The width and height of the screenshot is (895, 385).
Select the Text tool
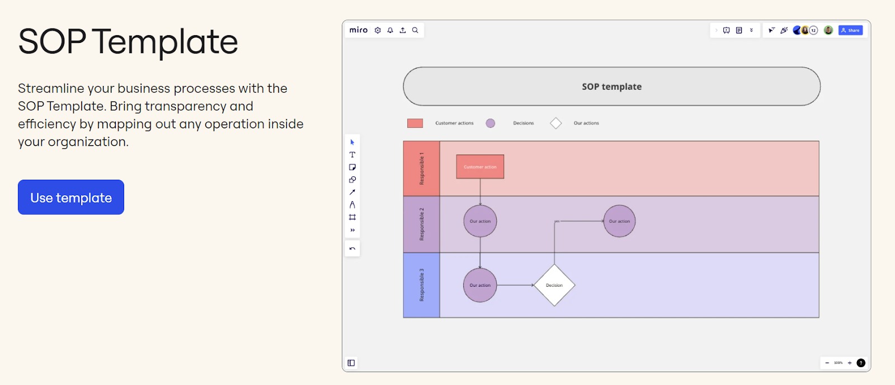352,155
